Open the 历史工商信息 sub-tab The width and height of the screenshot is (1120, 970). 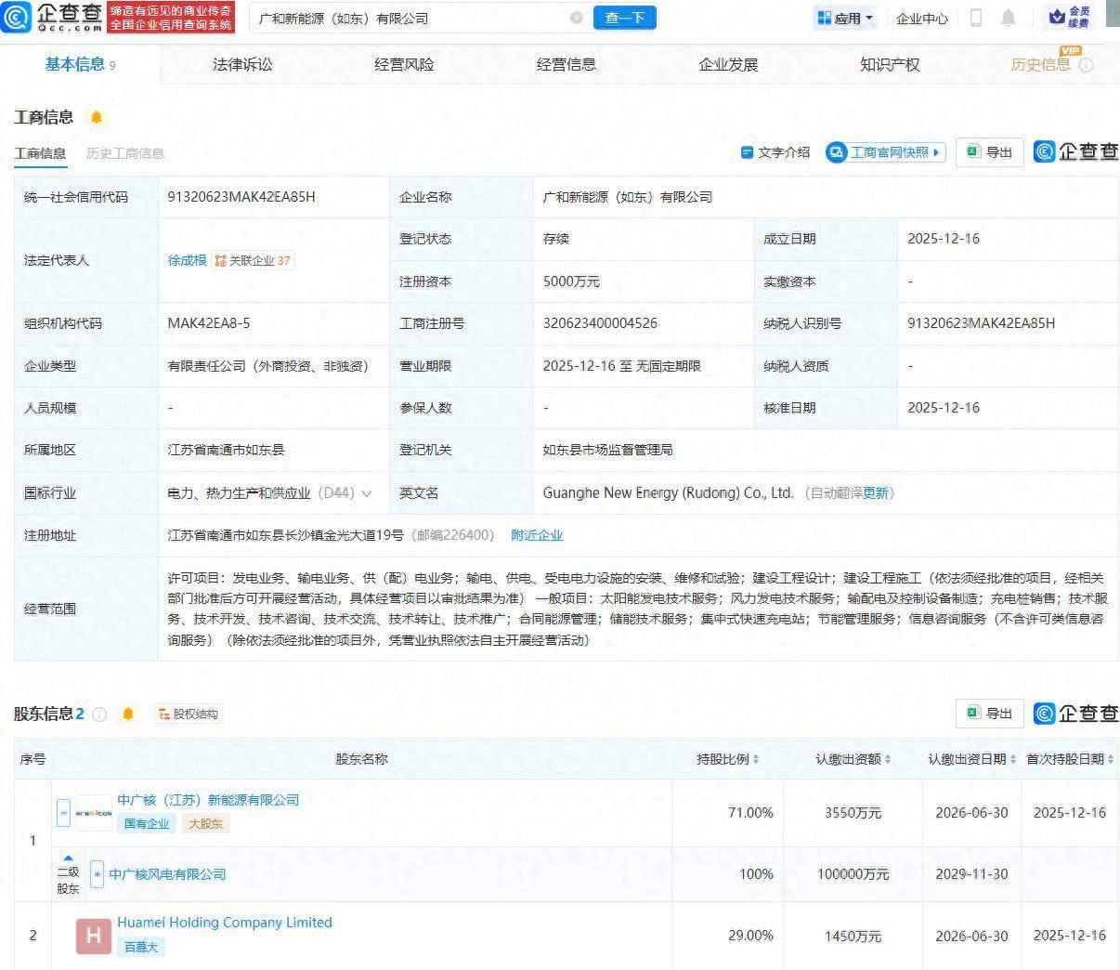click(125, 153)
